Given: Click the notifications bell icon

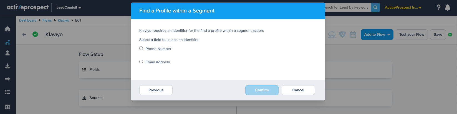Looking at the screenshot, I should coord(447,7).
